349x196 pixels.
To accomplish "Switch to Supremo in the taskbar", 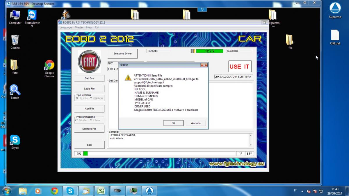I will (149, 191).
